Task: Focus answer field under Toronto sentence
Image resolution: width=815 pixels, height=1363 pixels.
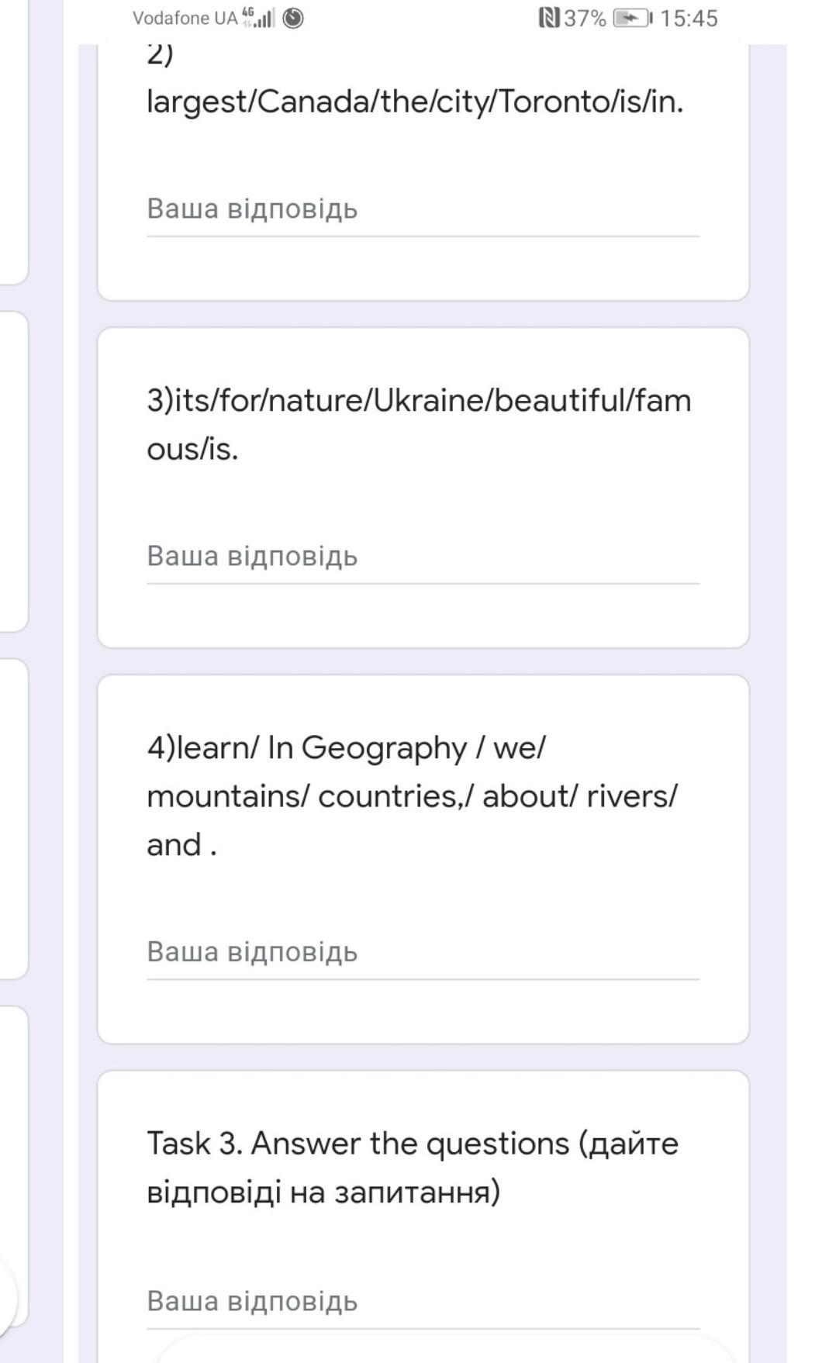Action: point(423,210)
